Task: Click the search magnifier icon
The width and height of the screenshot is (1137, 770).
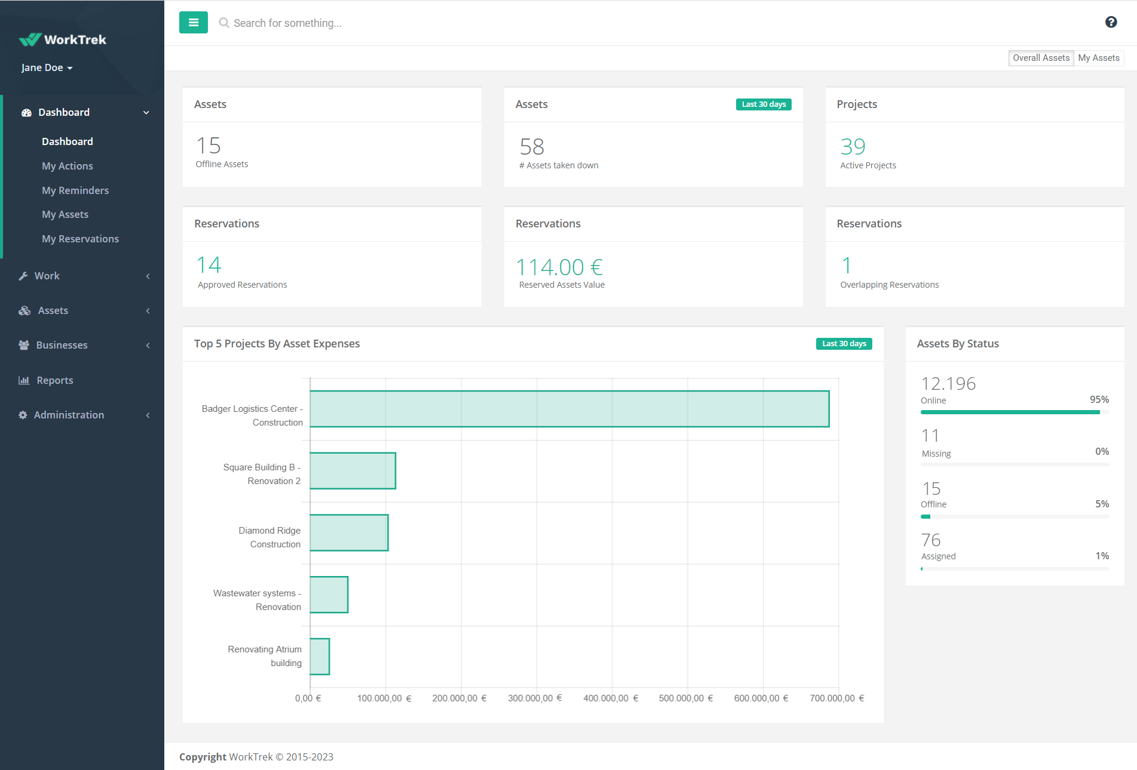Action: [x=223, y=23]
